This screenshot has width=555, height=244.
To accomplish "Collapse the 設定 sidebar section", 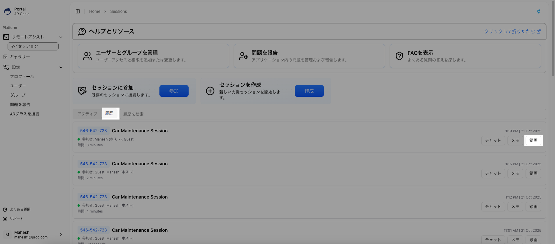I will coord(61,67).
